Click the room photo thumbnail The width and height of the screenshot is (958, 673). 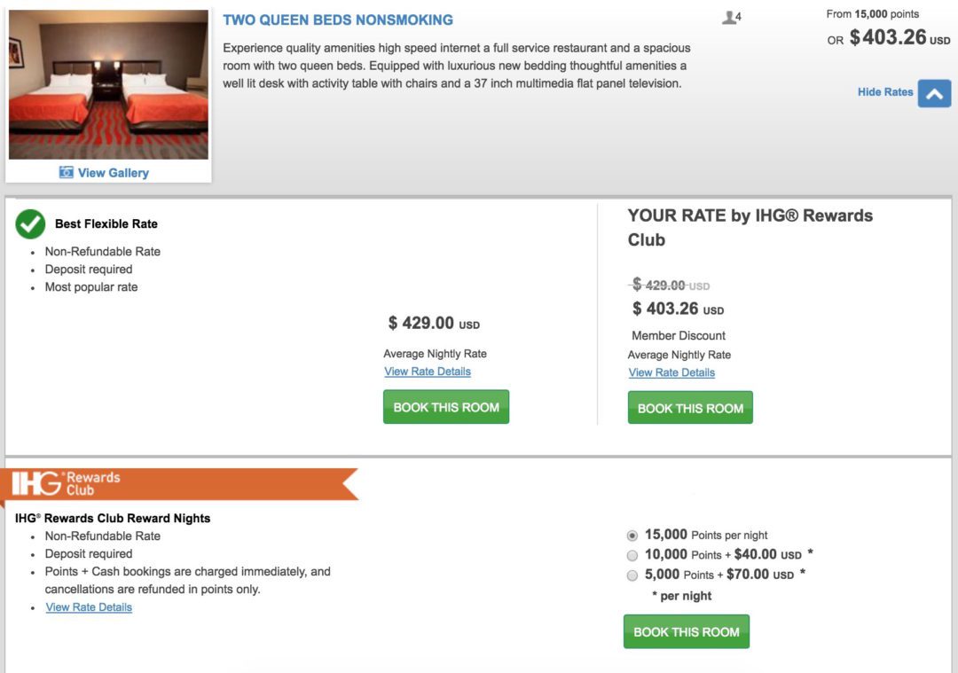tap(108, 85)
